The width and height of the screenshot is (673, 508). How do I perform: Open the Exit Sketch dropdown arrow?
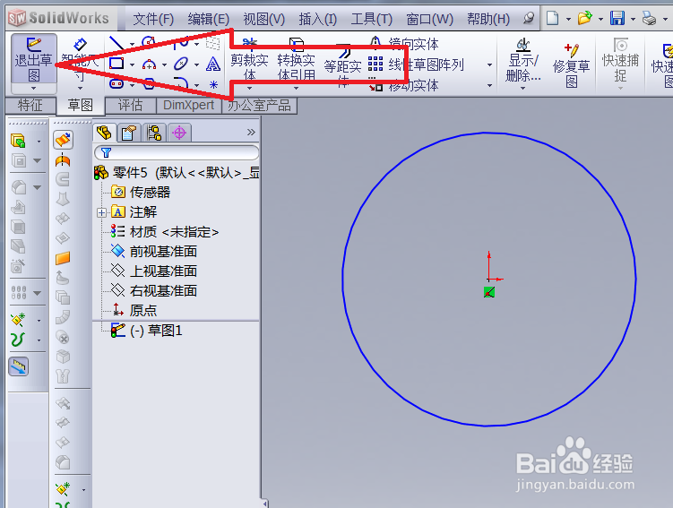pyautogui.click(x=33, y=89)
